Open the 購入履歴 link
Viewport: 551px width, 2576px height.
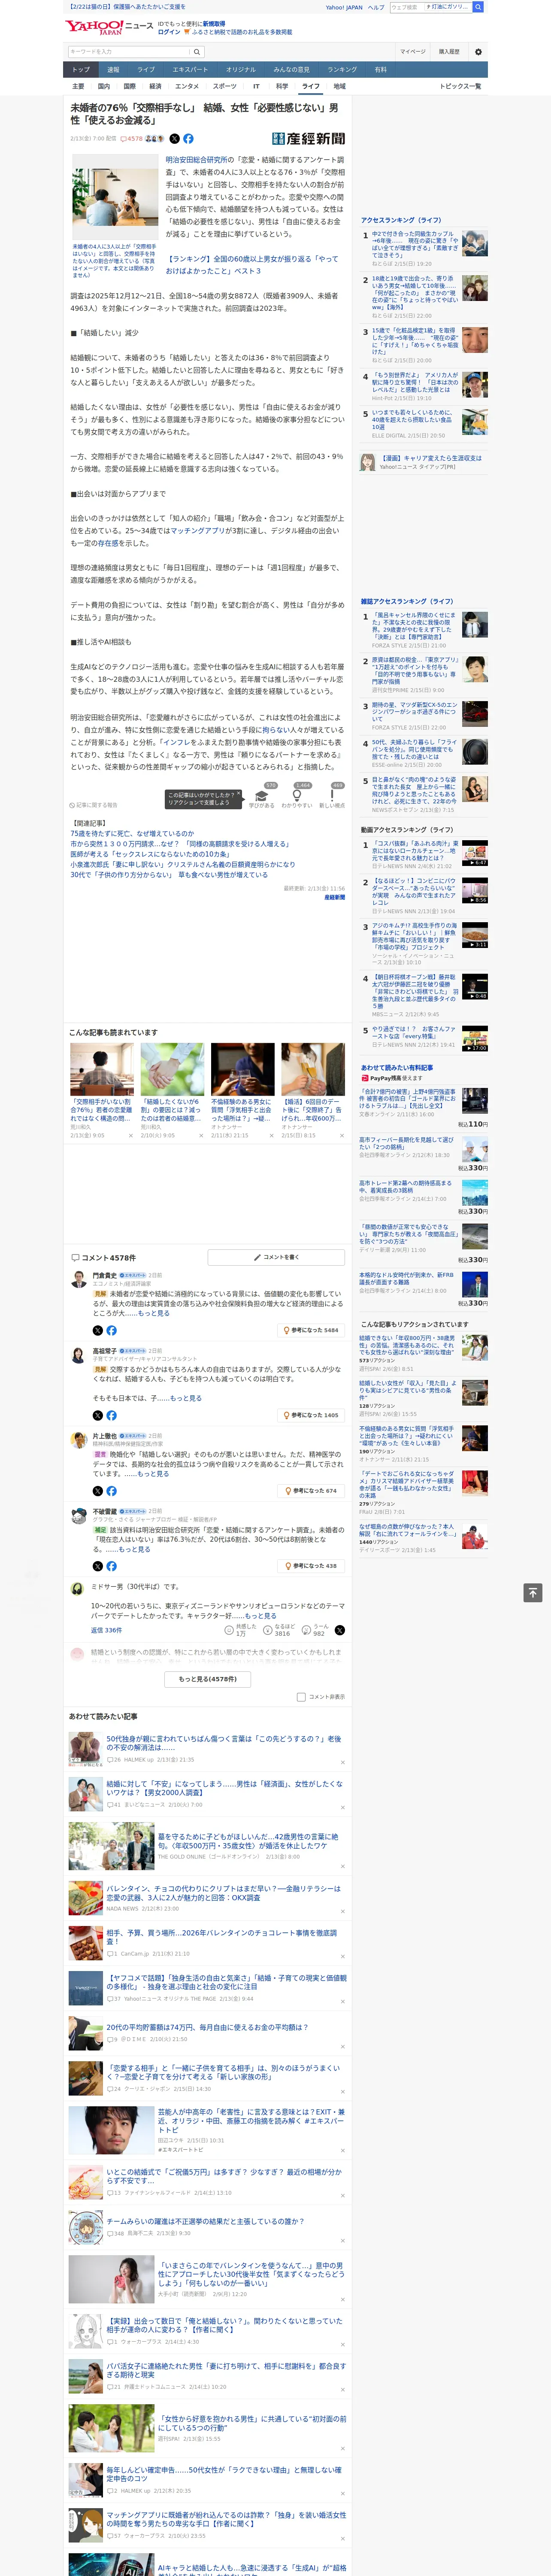pos(449,52)
